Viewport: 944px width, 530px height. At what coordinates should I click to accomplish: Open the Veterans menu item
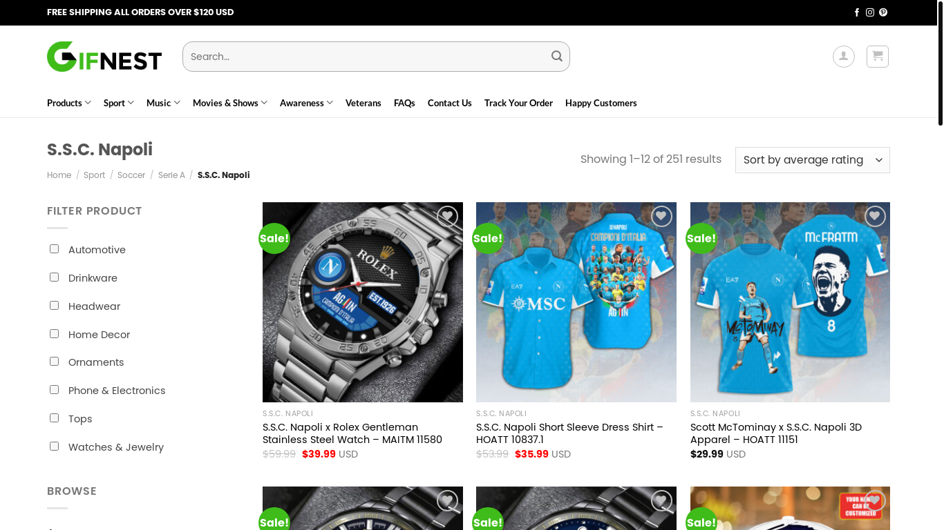364,103
